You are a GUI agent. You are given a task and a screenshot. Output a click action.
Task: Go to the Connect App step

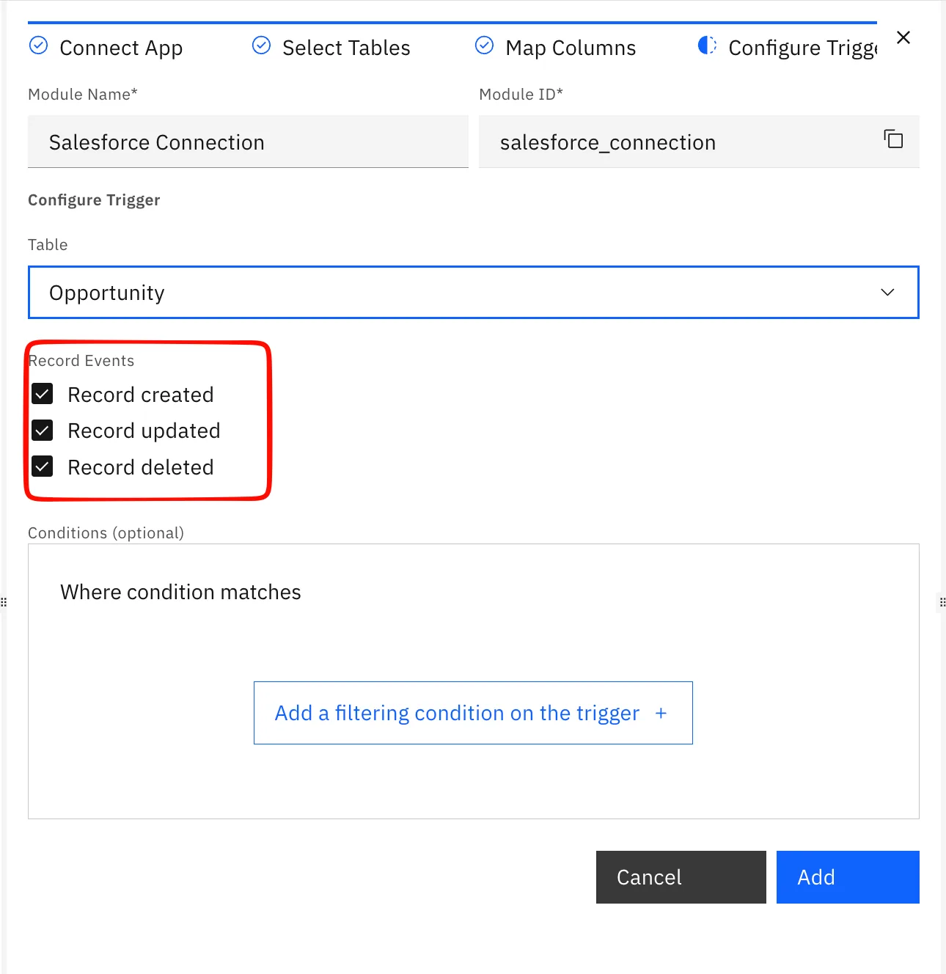click(121, 48)
